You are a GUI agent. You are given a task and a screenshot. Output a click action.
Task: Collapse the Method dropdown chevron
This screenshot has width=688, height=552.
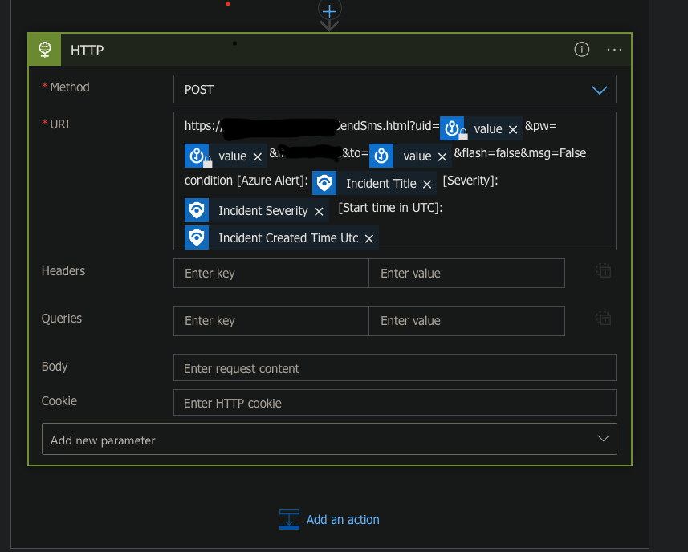coord(600,89)
